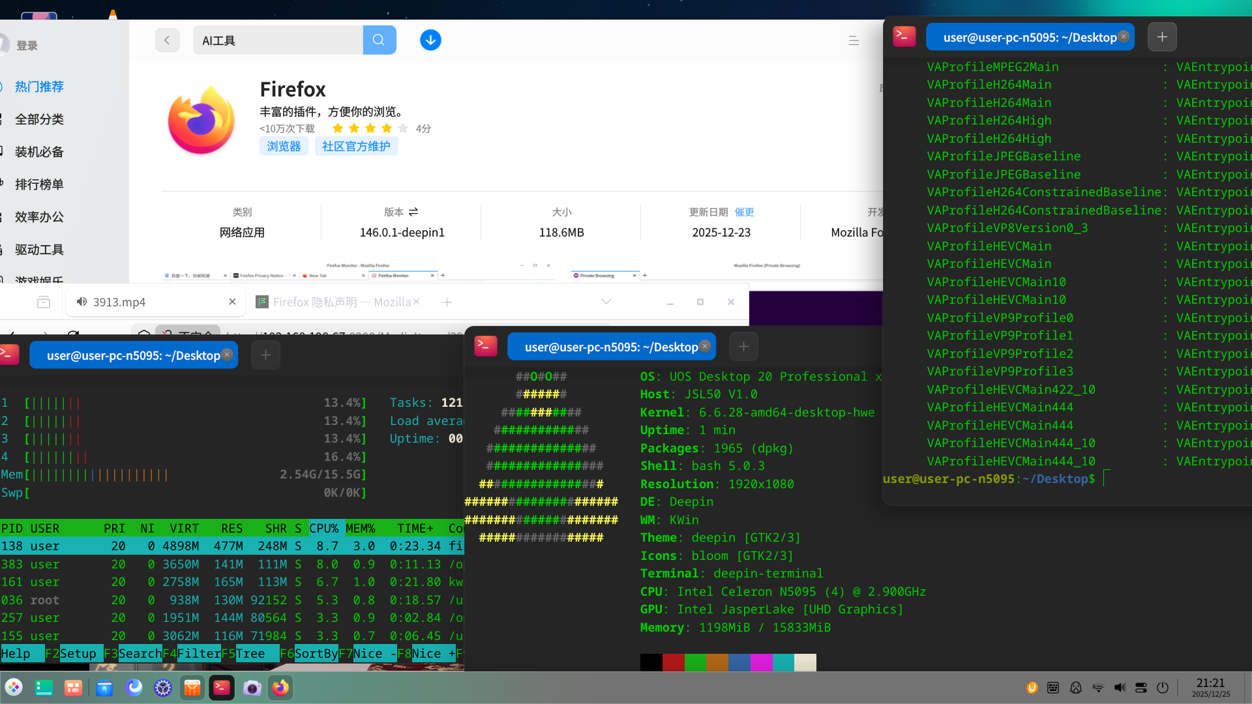Toggle Wi-Fi from the system tray indicator
The image size is (1252, 704).
coord(1098,687)
